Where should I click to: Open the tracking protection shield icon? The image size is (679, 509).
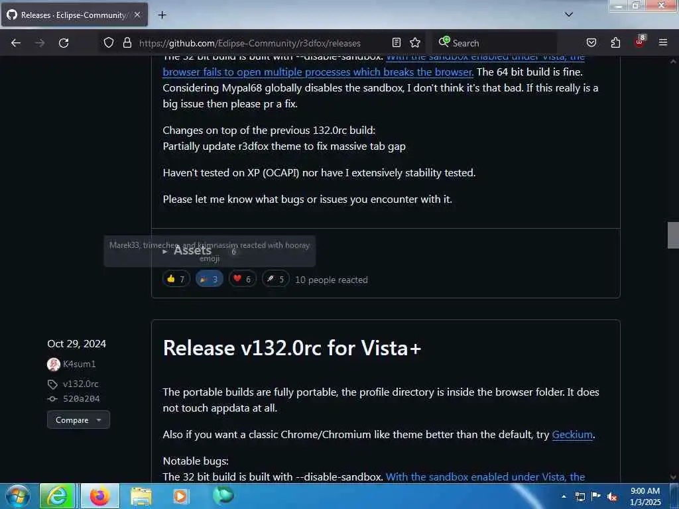tap(109, 43)
